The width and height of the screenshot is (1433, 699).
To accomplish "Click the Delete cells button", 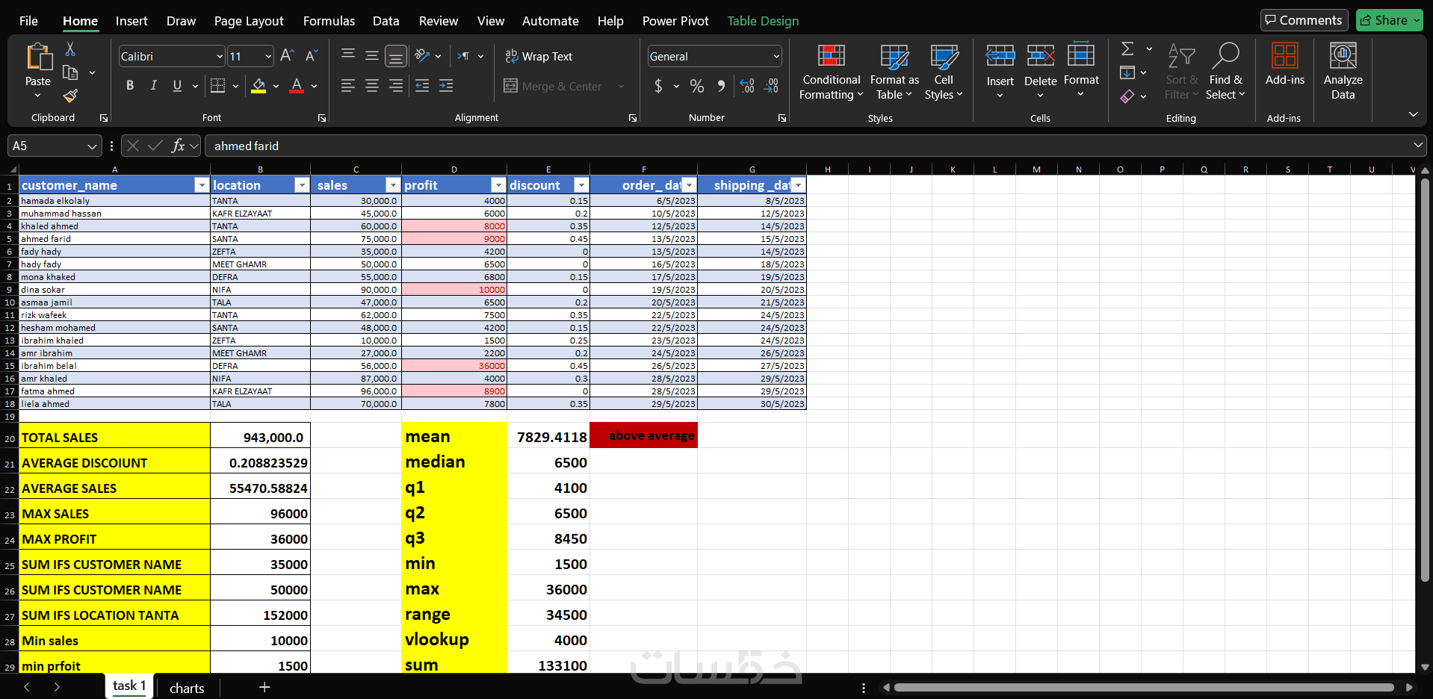I will coord(1040,72).
